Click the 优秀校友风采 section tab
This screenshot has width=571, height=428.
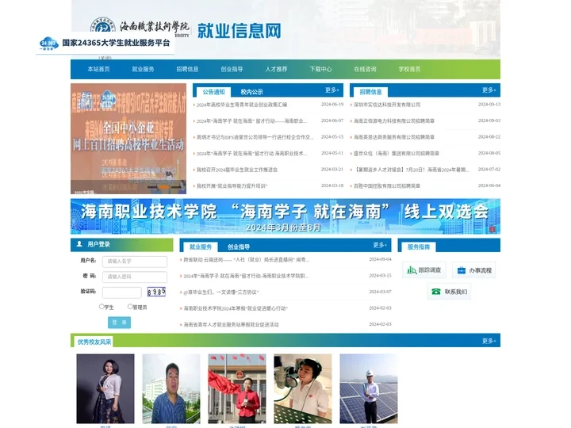point(94,342)
